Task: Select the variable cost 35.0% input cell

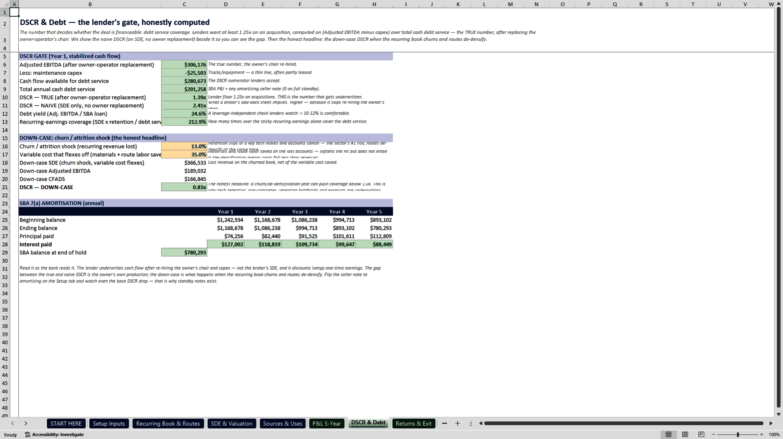Action: [184, 155]
